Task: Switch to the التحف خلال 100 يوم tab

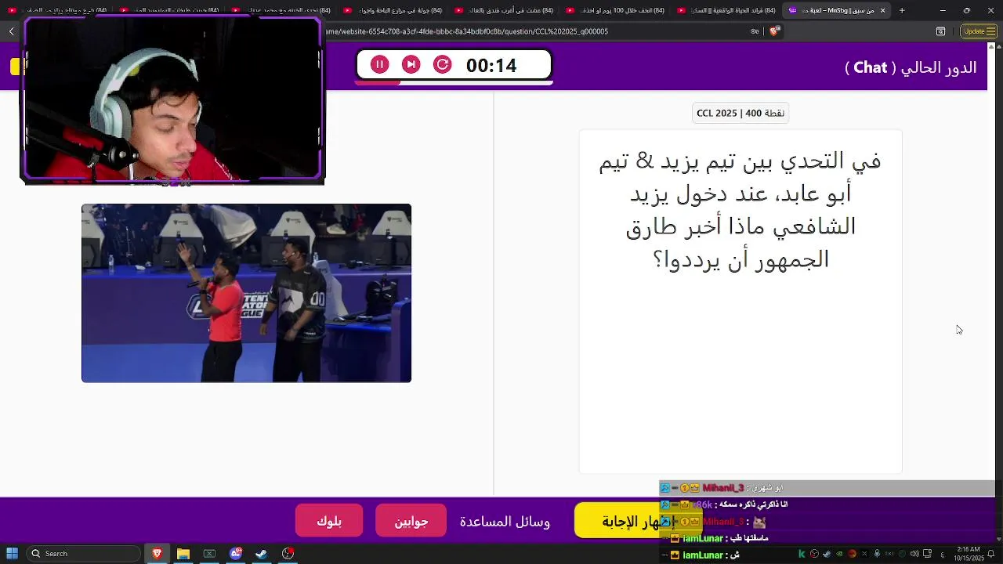Action: 616,10
